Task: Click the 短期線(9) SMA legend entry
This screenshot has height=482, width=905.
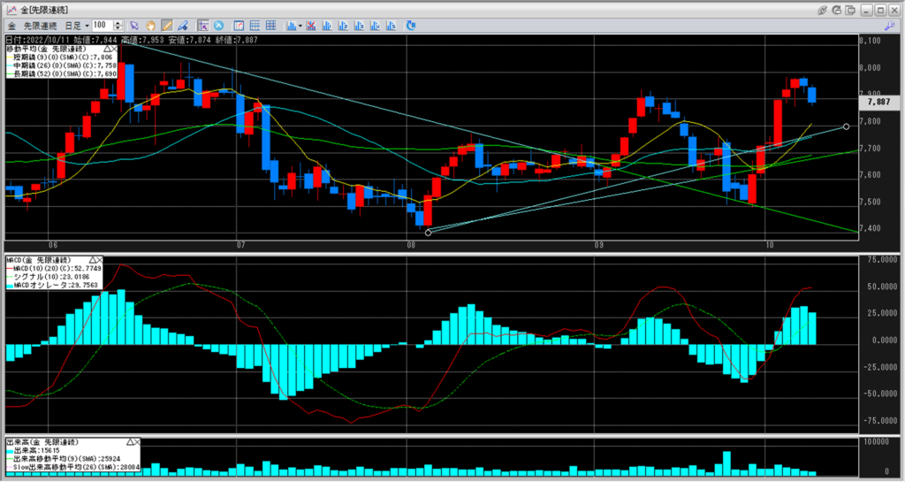Action: pyautogui.click(x=61, y=57)
